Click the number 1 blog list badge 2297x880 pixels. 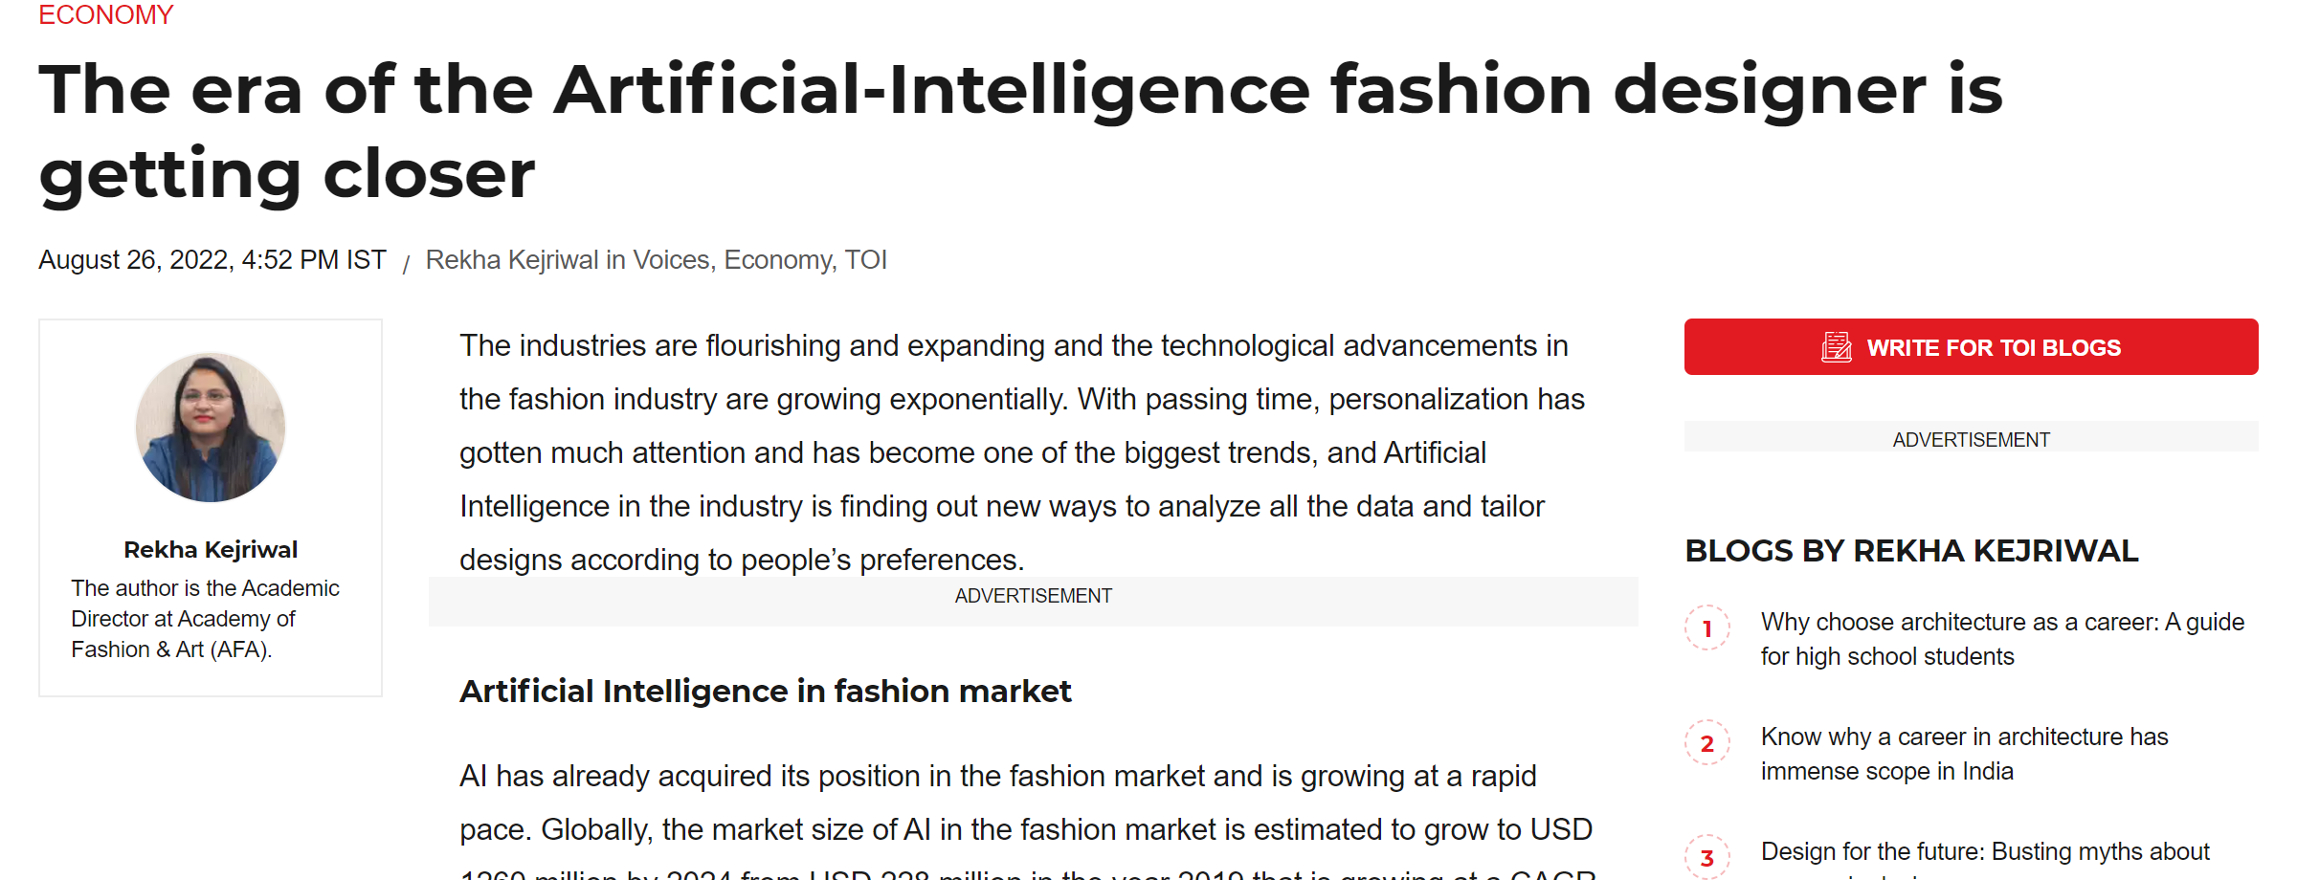coord(1707,628)
